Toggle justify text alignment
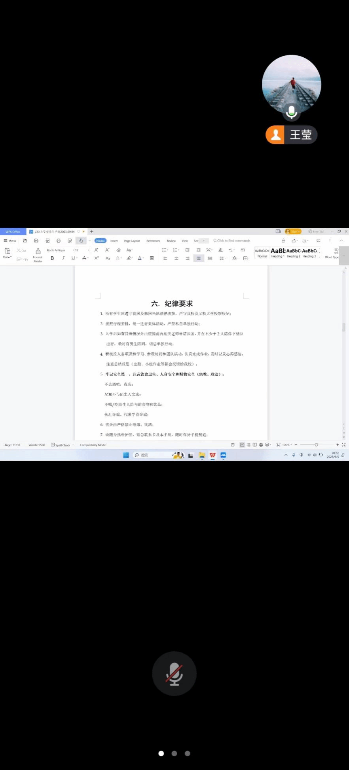The width and height of the screenshot is (349, 770). (x=199, y=258)
